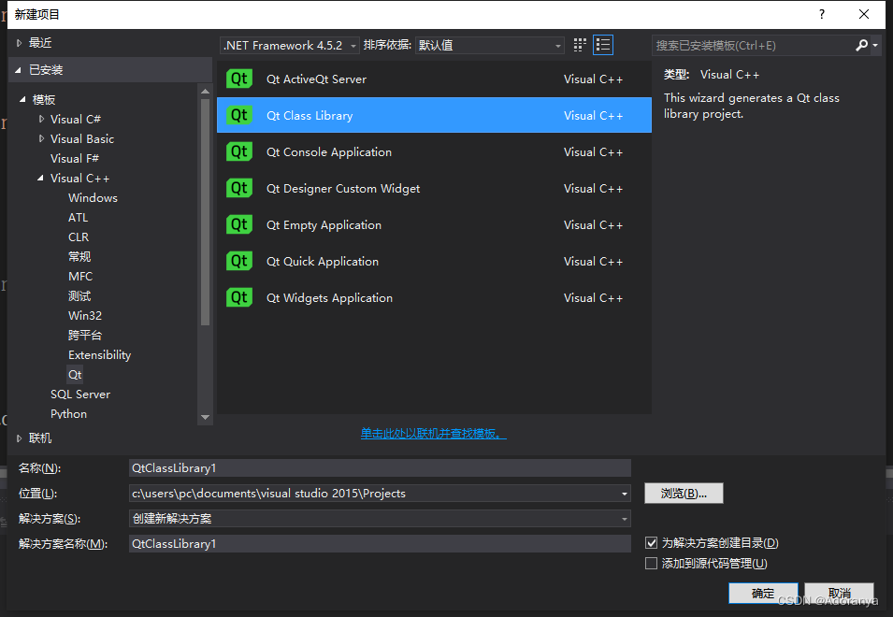Choose Qt Widgets Application template
The width and height of the screenshot is (893, 617).
click(434, 297)
